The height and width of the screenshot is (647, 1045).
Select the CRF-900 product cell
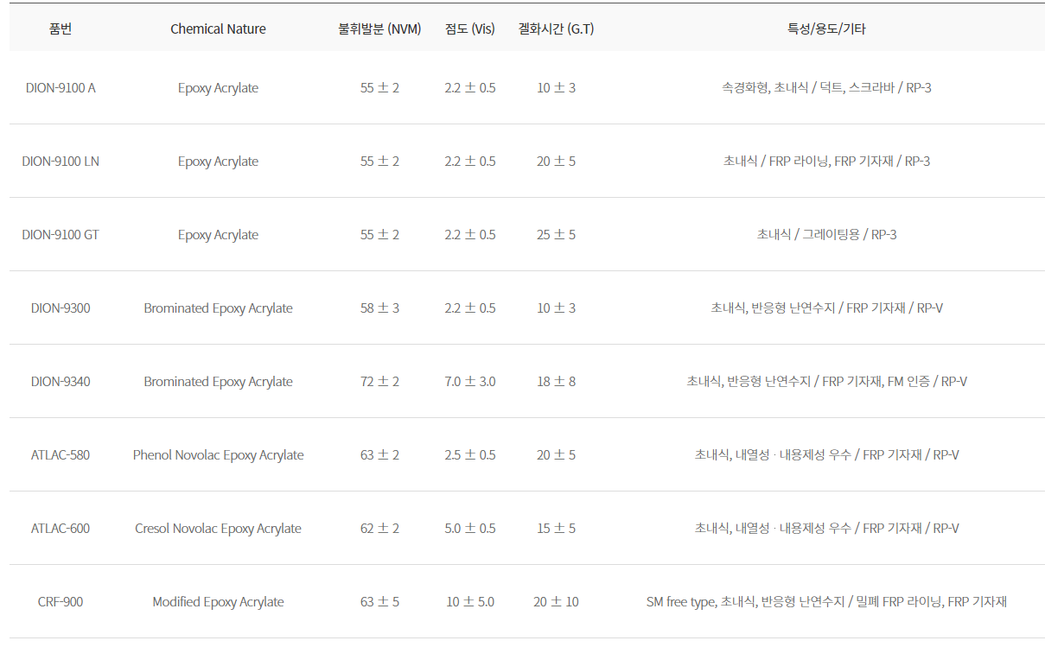(61, 602)
